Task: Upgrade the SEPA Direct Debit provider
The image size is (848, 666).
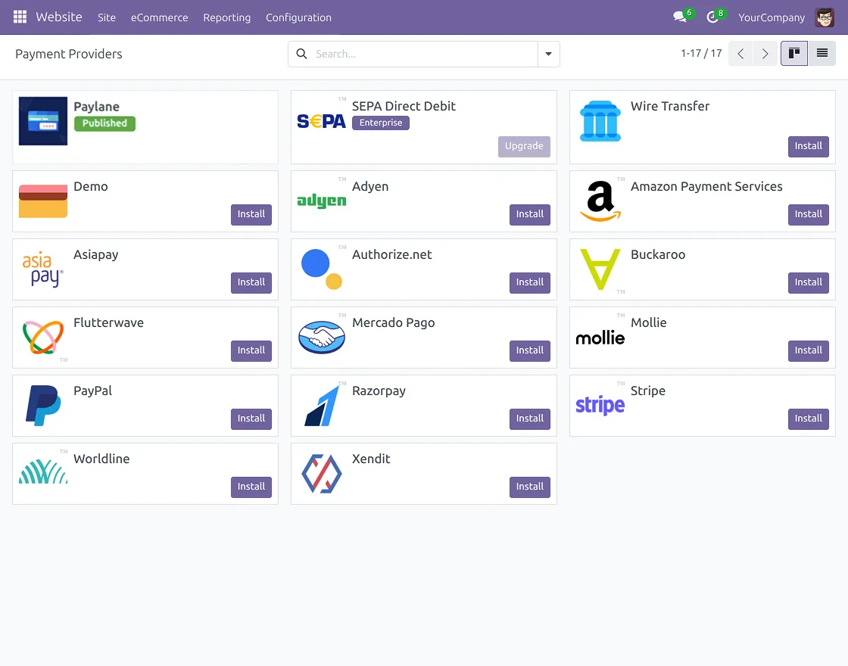Action: [x=524, y=146]
